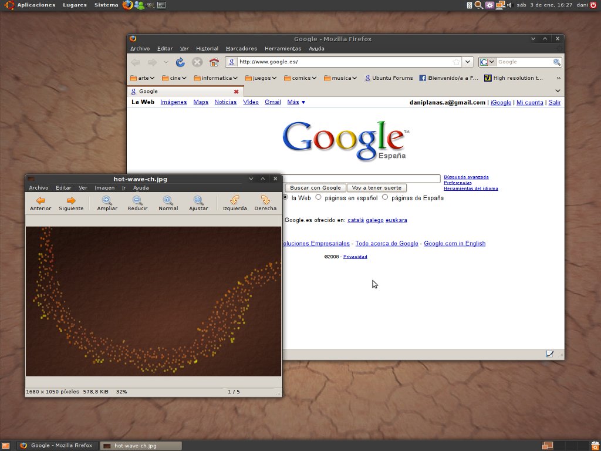601x451 pixels.
Task: Open terminal launcher in top panel
Action: 162,5
